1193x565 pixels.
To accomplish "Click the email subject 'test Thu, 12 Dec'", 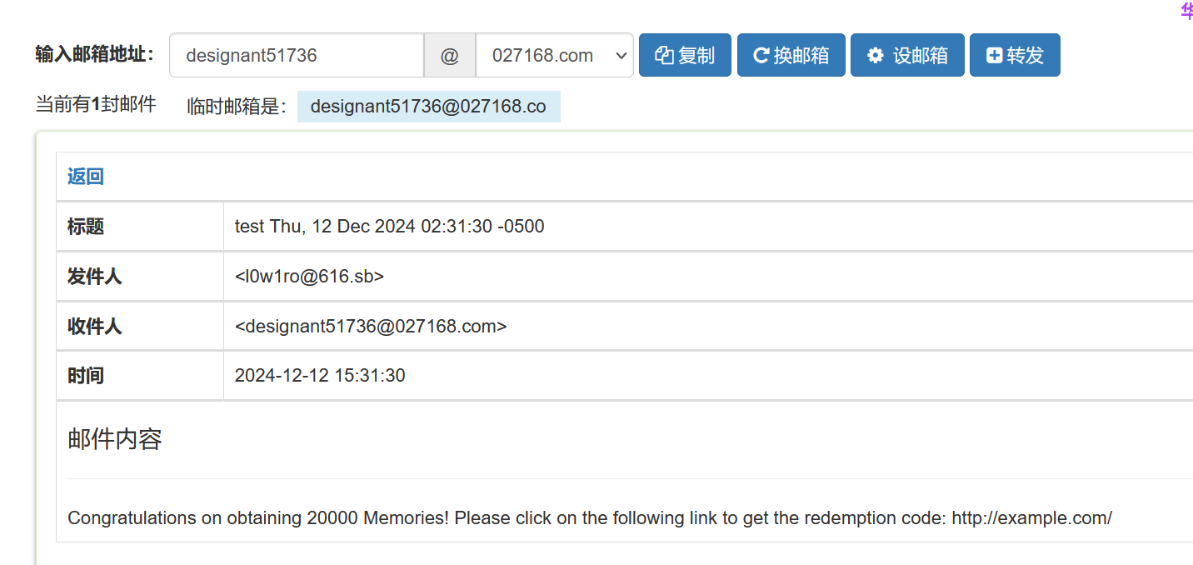I will pyautogui.click(x=389, y=226).
